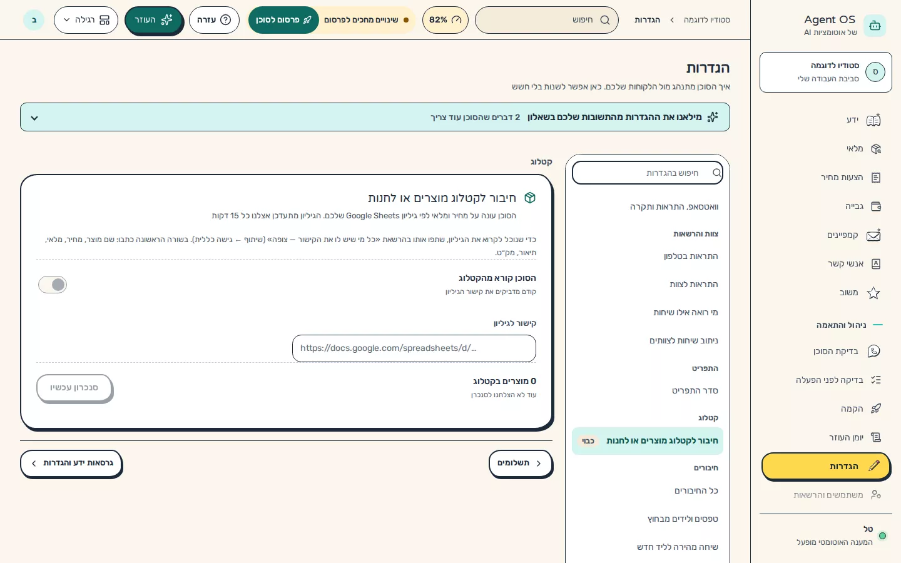Select חיבור לקטלוג מוצרים או לחנות item

coord(648,441)
